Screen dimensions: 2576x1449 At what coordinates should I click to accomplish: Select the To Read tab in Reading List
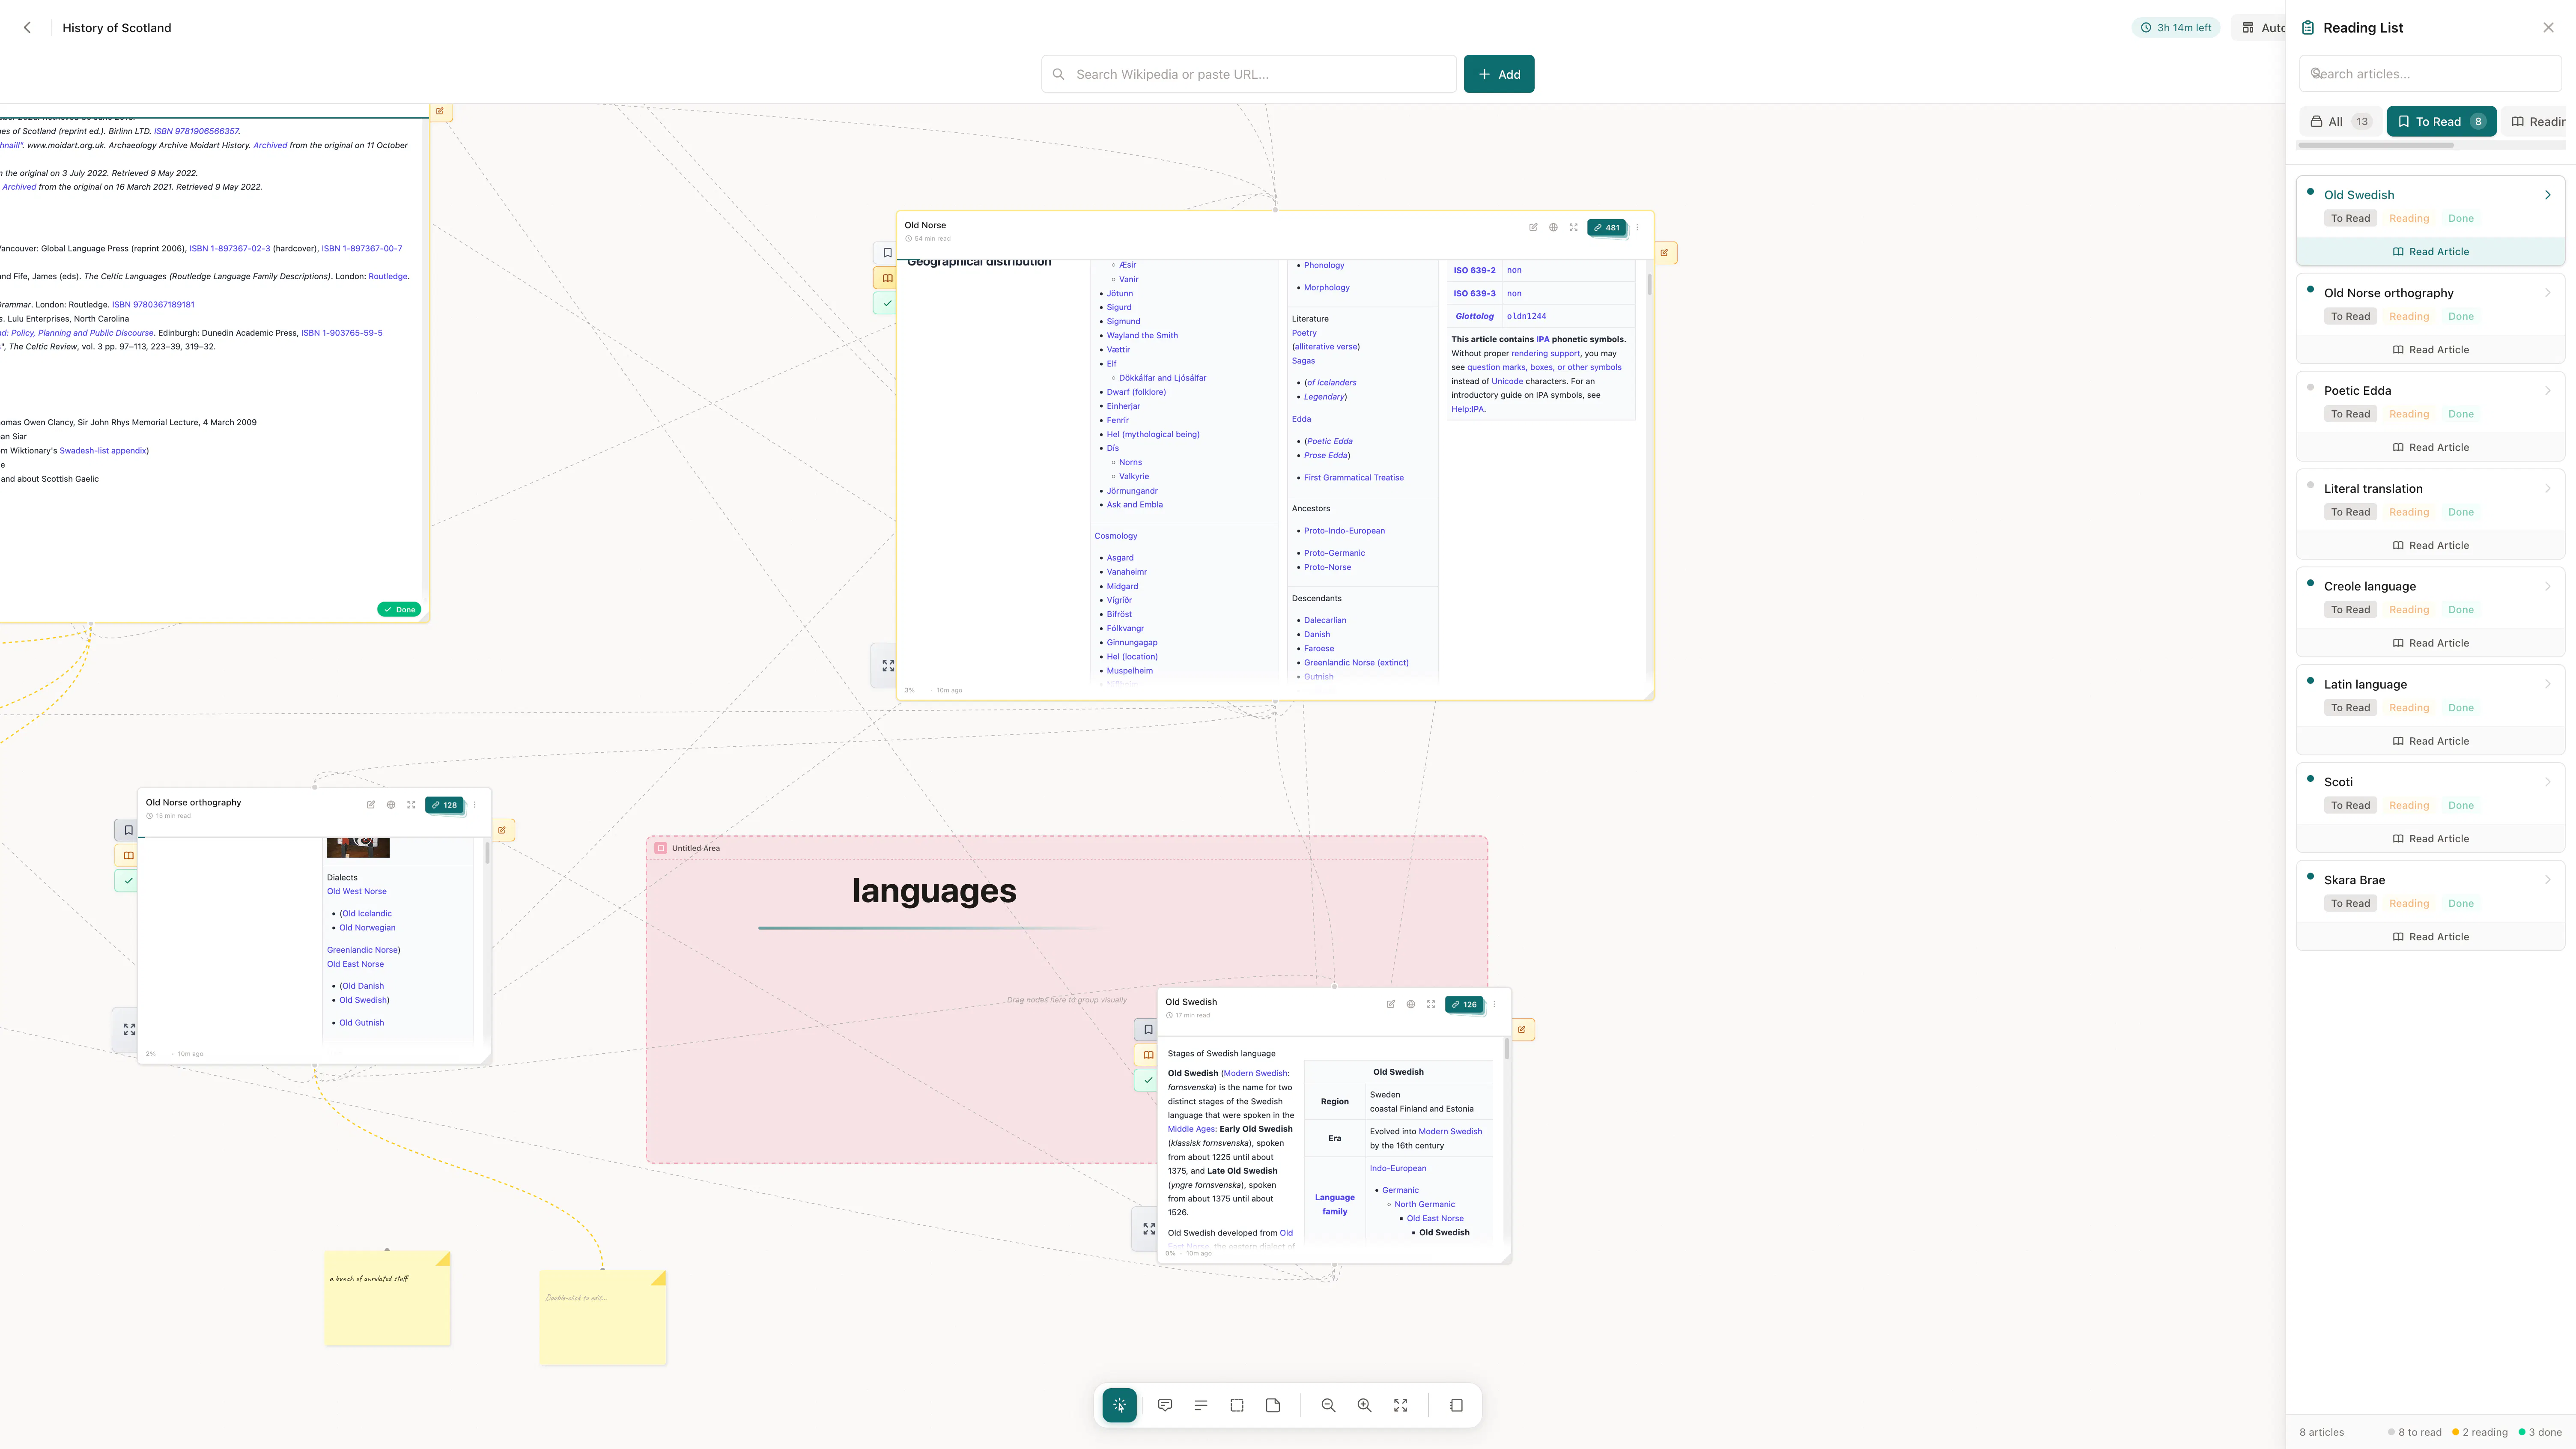coord(2441,121)
